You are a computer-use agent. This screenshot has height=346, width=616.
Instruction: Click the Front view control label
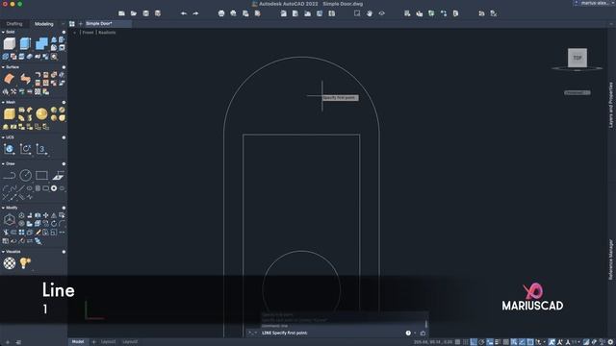pyautogui.click(x=88, y=33)
